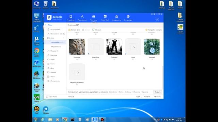218x122 pixels.
Task: Open Рингтоны и Обои in top navigation
Action: [94, 18]
